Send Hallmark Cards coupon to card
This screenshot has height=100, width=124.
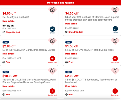coord(52,59)
